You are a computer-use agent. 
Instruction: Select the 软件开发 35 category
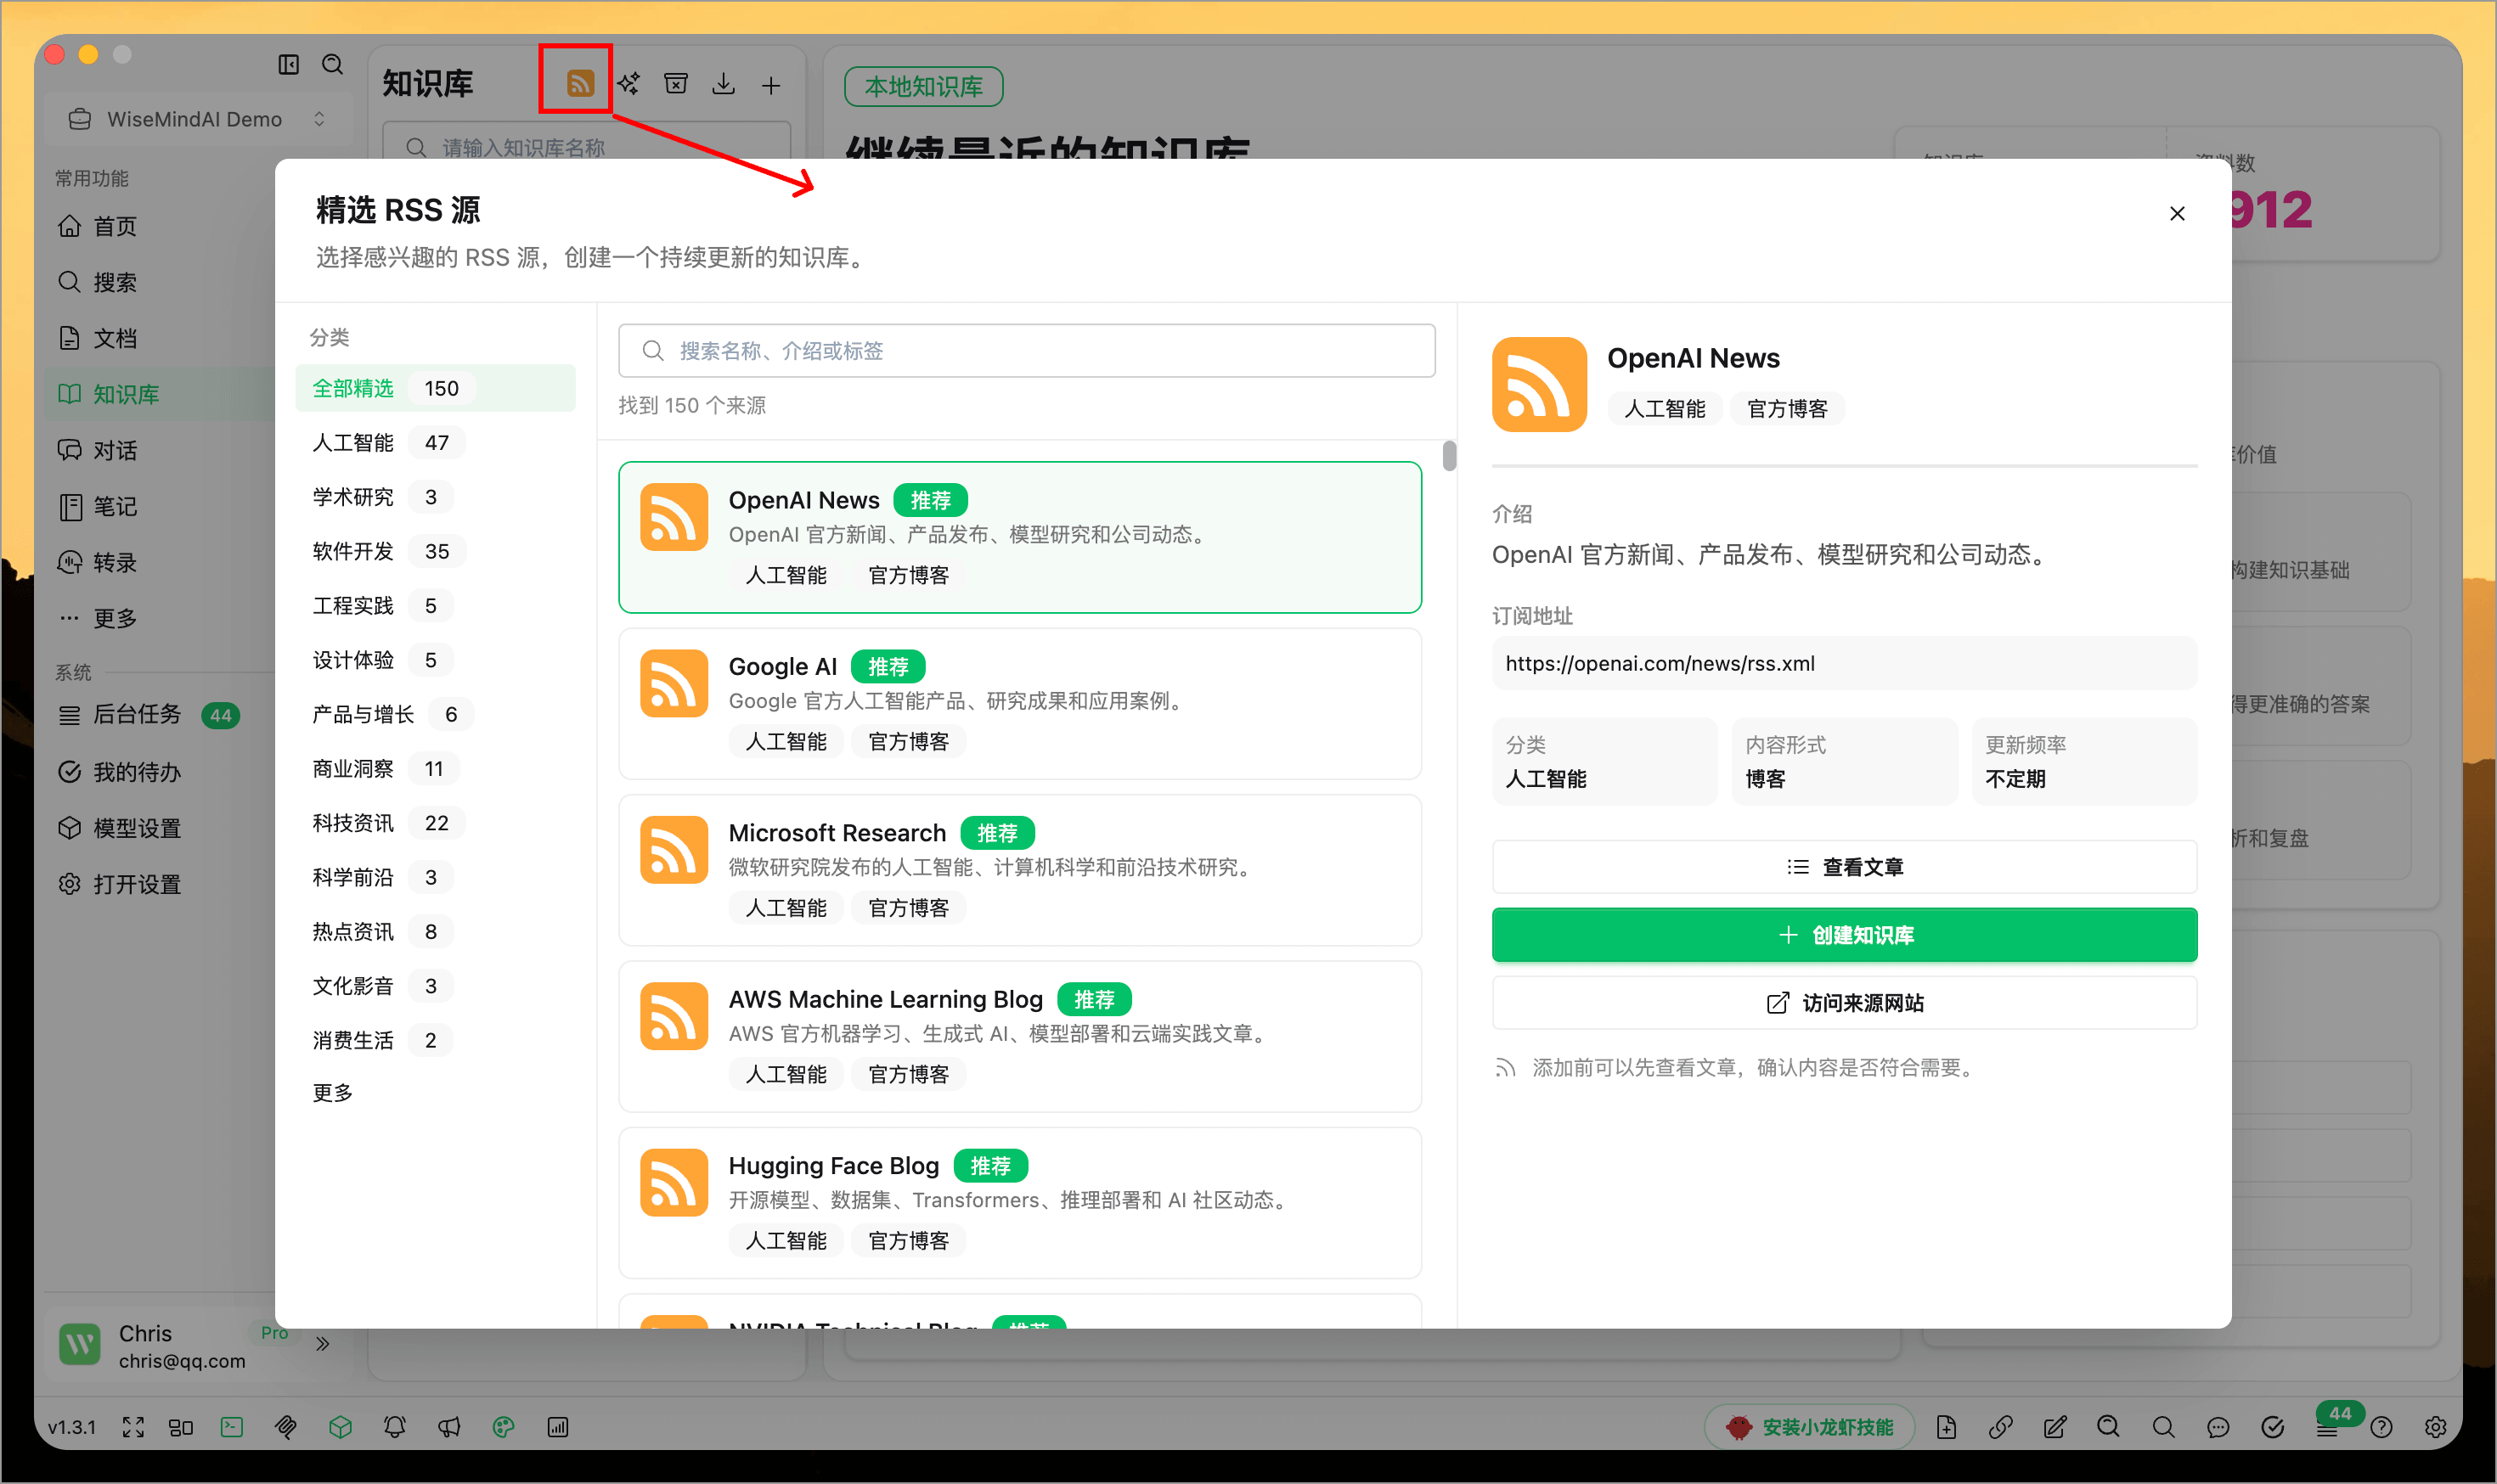(x=435, y=551)
